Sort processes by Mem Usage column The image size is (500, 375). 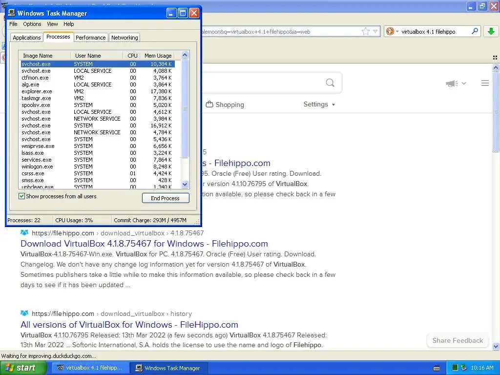(158, 56)
